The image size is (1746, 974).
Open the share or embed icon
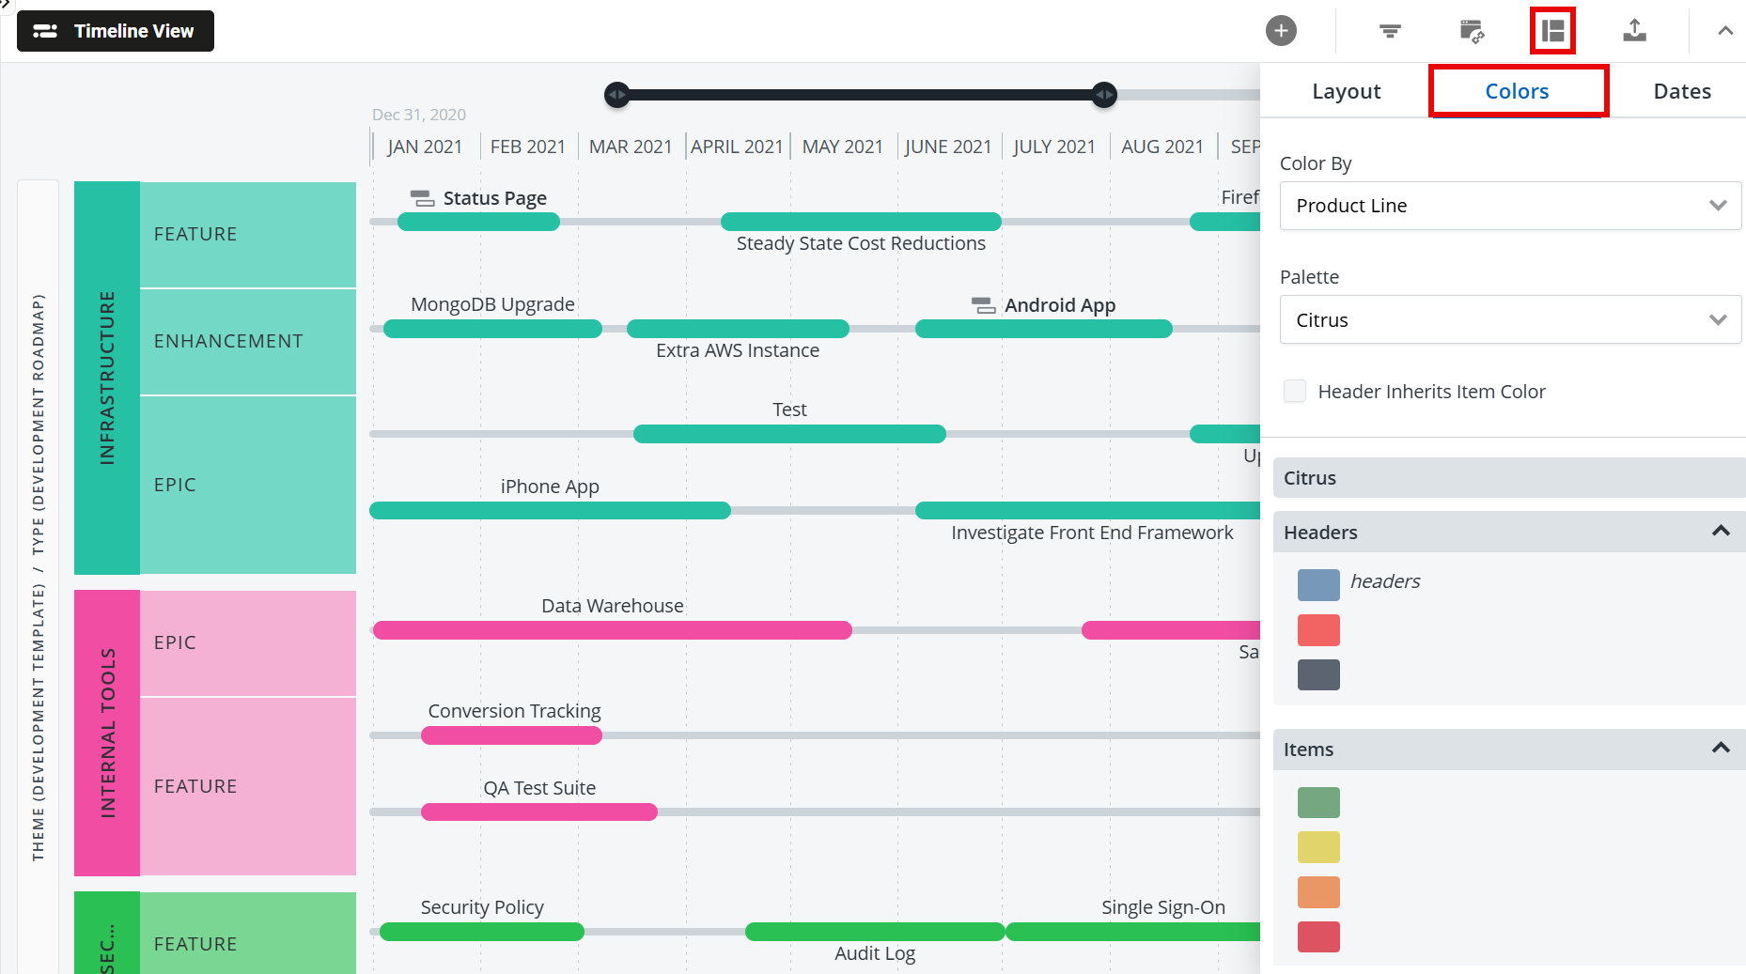coord(1472,30)
